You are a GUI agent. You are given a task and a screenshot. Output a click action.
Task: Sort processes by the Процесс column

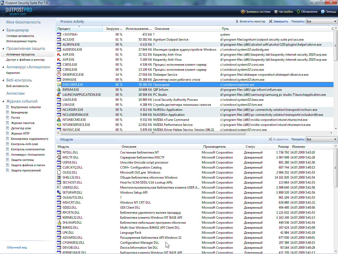(79, 29)
